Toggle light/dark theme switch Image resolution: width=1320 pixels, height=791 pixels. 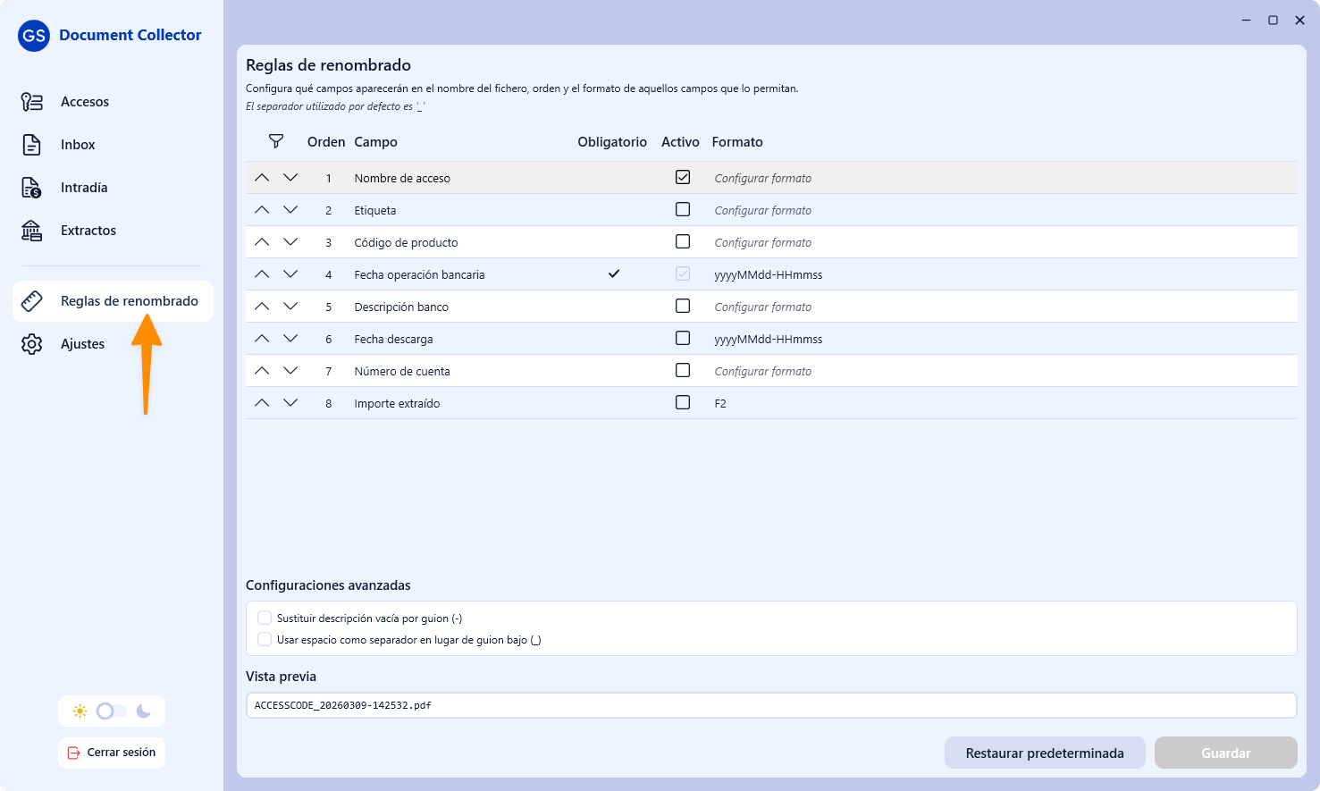(112, 711)
